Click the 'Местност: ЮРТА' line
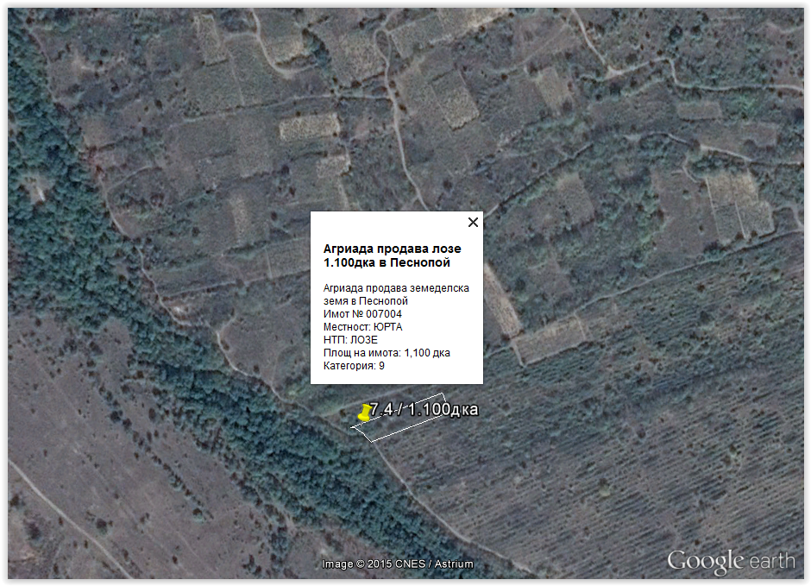This screenshot has height=586, width=811. point(362,327)
